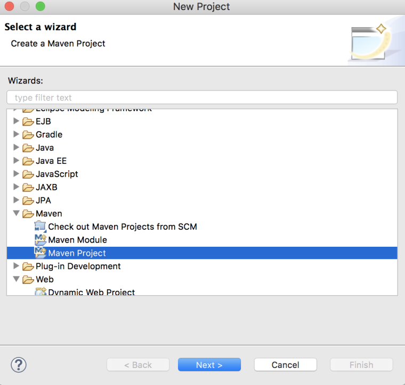The height and width of the screenshot is (385, 405).
Task: Expand the JAXB category
Action: tap(16, 187)
